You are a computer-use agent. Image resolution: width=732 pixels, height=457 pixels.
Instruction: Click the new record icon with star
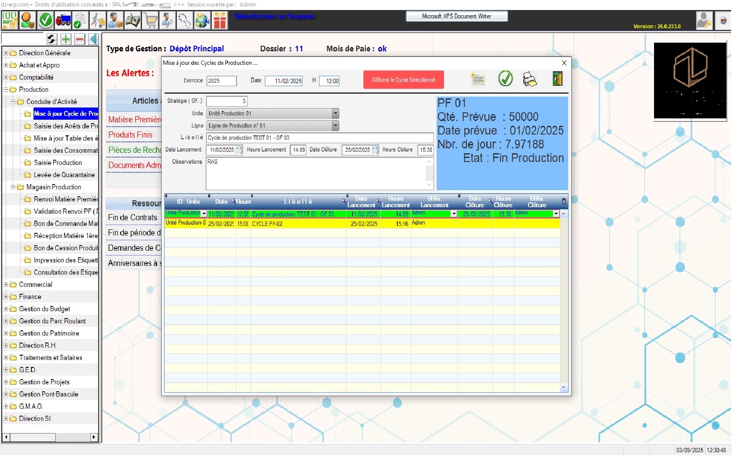tap(478, 79)
